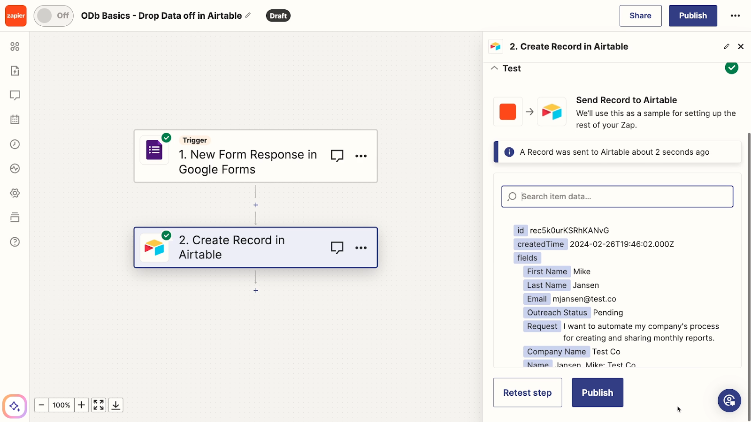Click the Retest step button

point(527,392)
